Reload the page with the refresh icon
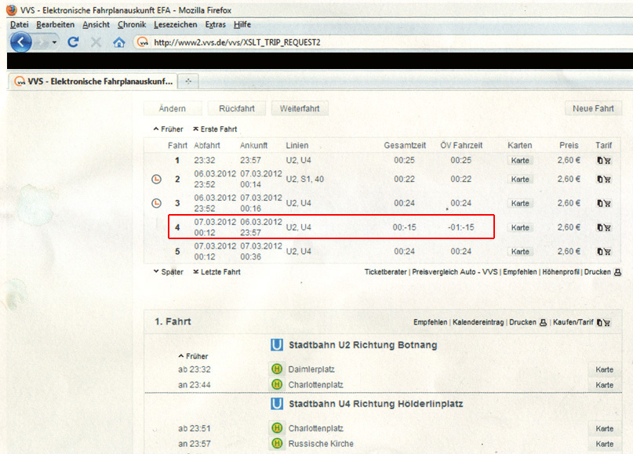This screenshot has width=633, height=454. 73,42
